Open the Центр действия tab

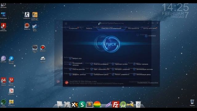point(150,28)
